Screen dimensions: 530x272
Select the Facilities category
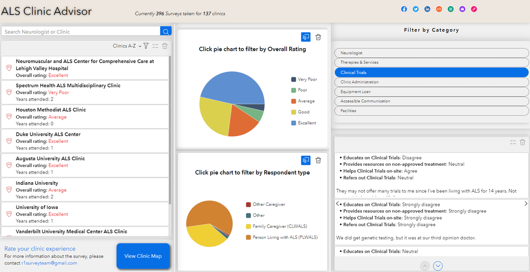432,111
